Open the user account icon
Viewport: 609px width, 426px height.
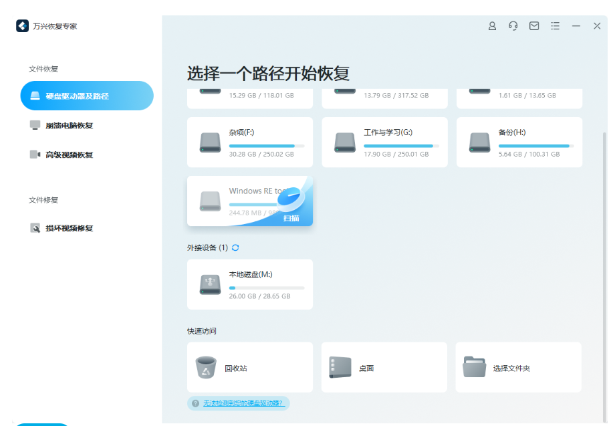point(492,26)
